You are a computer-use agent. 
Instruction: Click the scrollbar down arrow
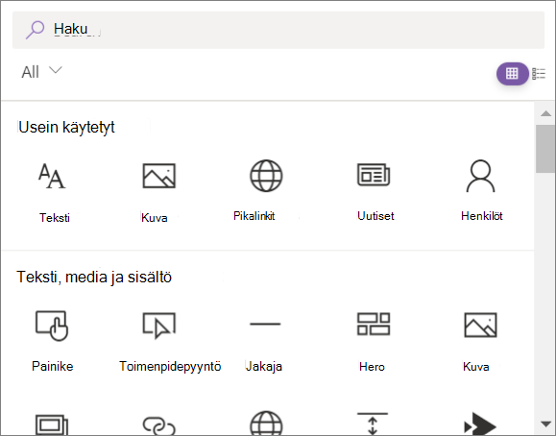pos(545,424)
